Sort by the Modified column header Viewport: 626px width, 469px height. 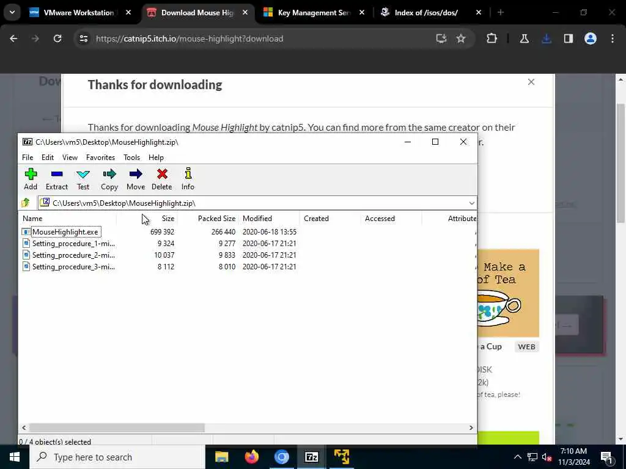coord(270,219)
